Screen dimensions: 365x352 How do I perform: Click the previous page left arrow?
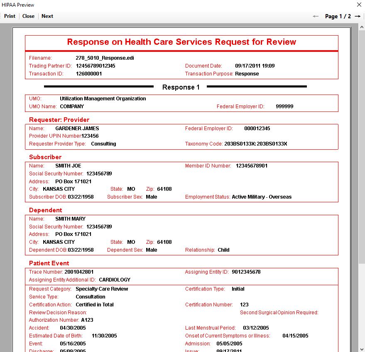coord(316,16)
